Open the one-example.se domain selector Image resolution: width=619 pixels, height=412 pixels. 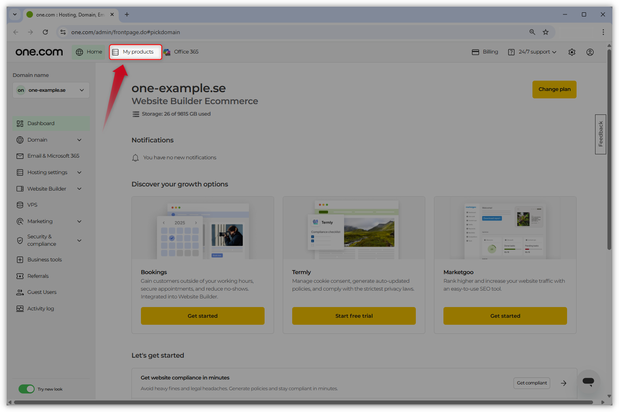coord(51,90)
